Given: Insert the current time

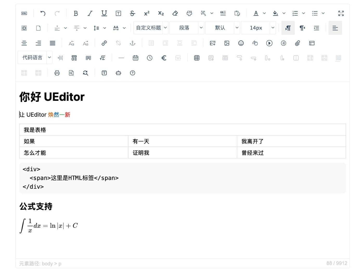Looking at the screenshot, I should (149, 58).
